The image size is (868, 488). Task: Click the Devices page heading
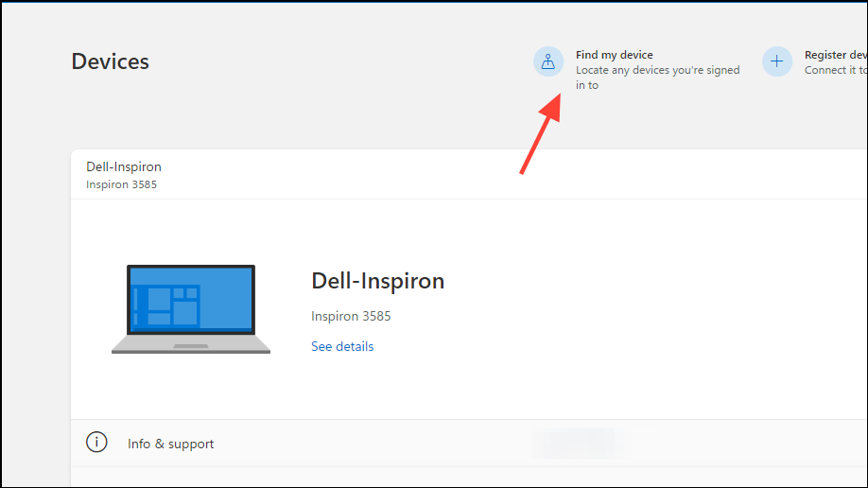tap(111, 61)
